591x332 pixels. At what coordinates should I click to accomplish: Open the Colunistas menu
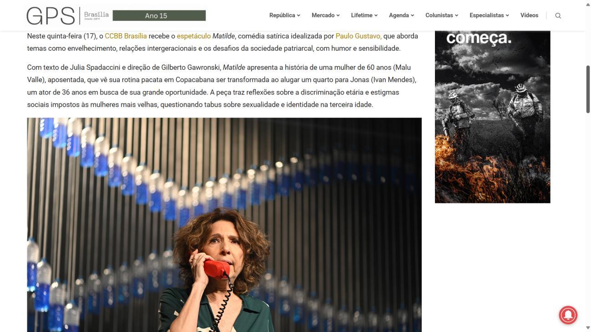click(442, 15)
